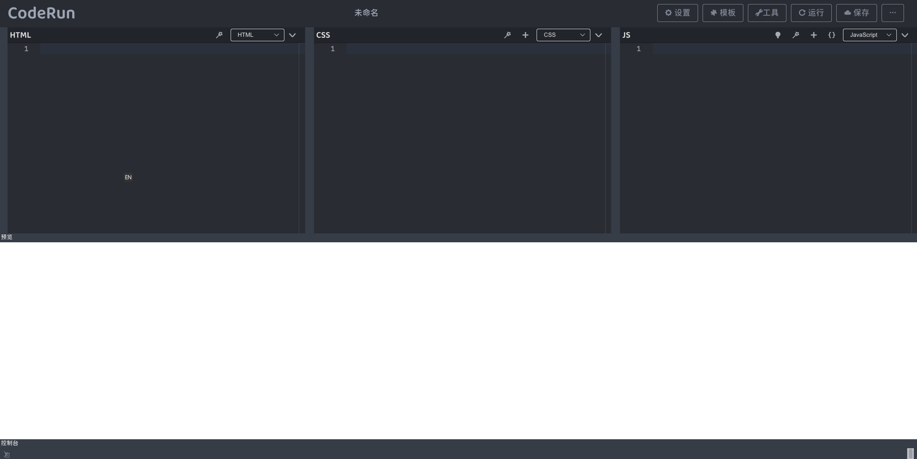Collapse the HTML editor with its chevron
Screen dimensions: 917x459
click(x=293, y=35)
